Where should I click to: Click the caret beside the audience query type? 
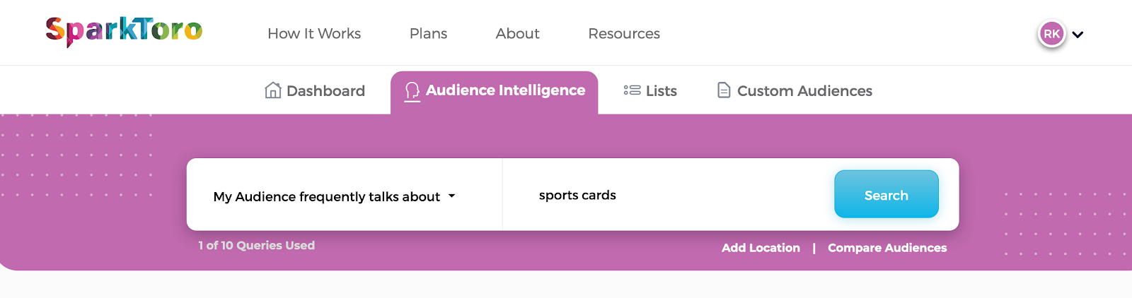[452, 196]
